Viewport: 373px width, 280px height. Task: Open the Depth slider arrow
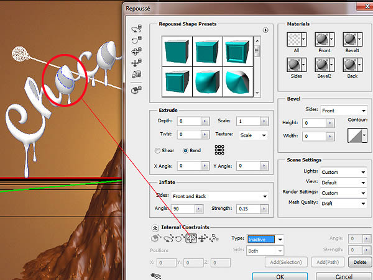tap(205, 121)
